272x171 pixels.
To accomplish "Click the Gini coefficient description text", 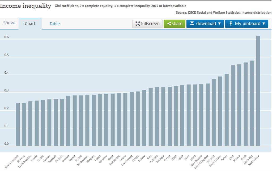I will (x=120, y=6).
